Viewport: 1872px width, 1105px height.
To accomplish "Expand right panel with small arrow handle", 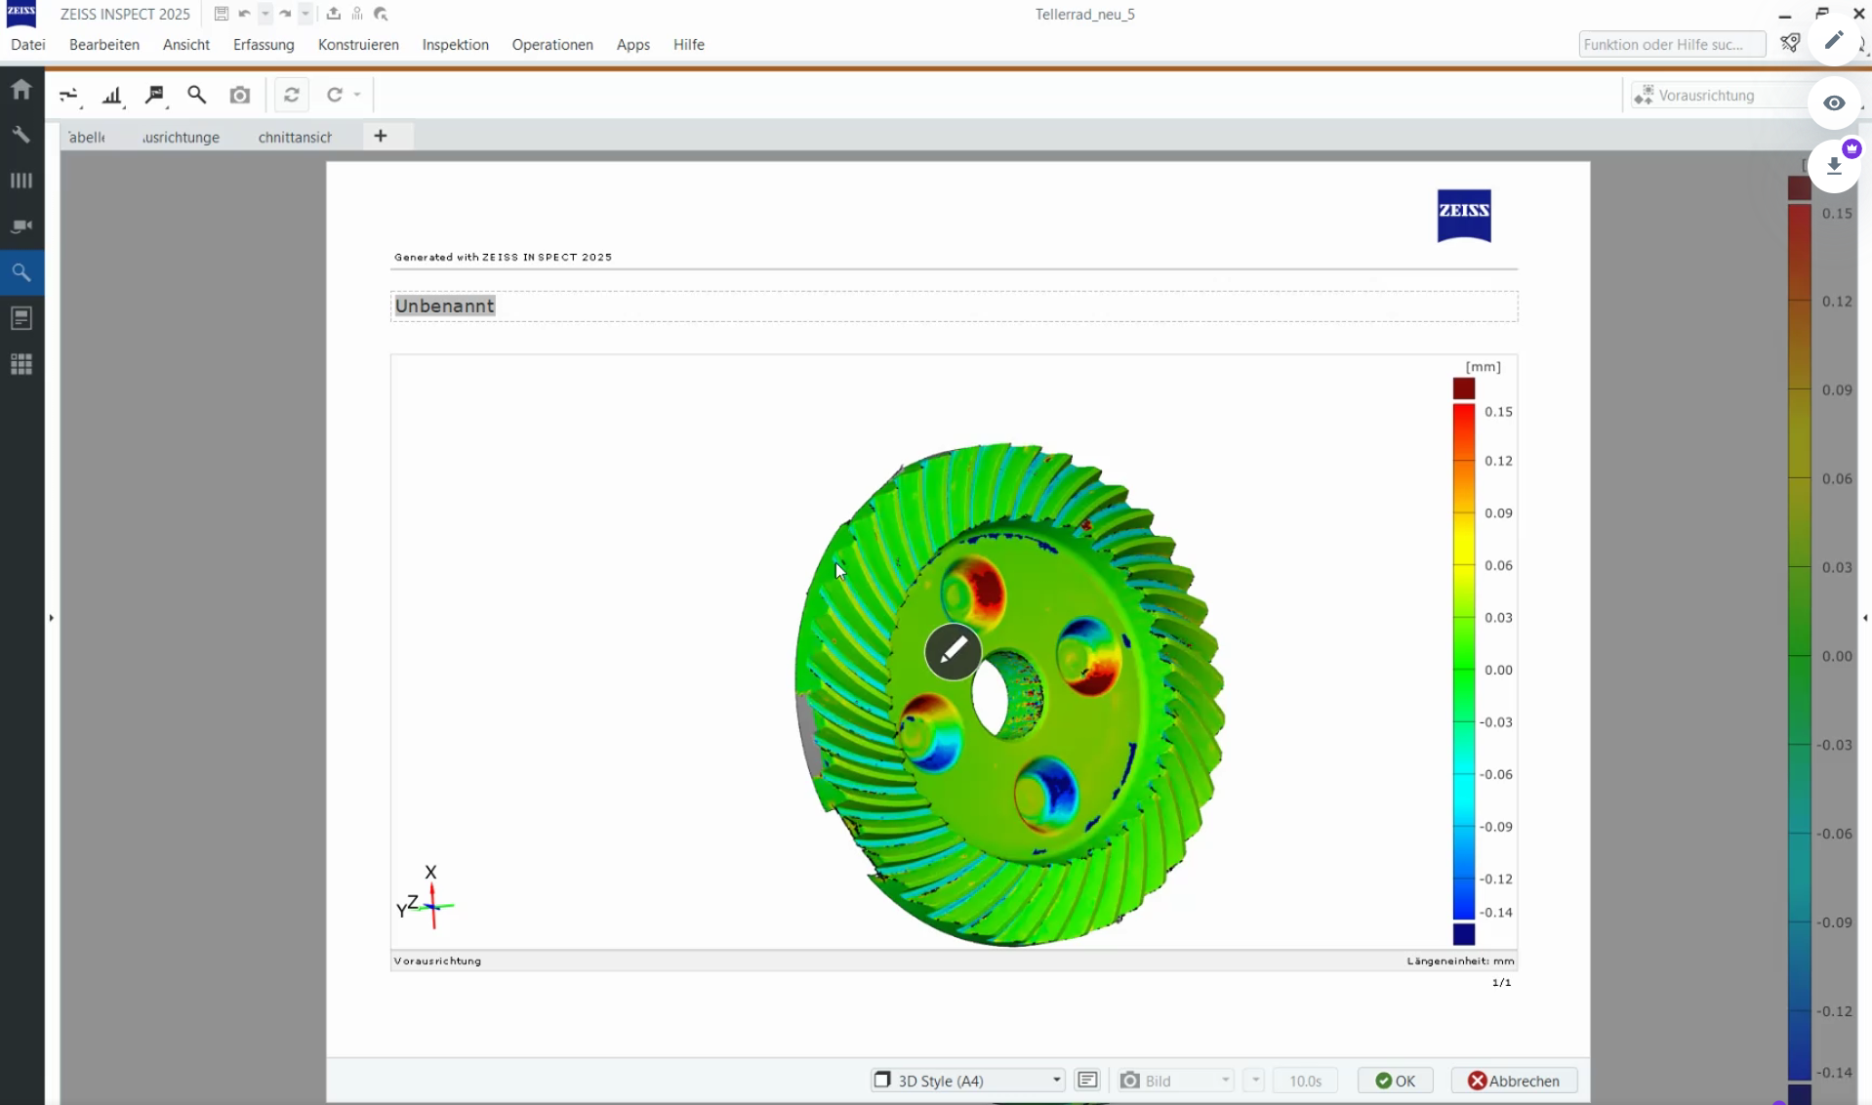I will point(1864,618).
